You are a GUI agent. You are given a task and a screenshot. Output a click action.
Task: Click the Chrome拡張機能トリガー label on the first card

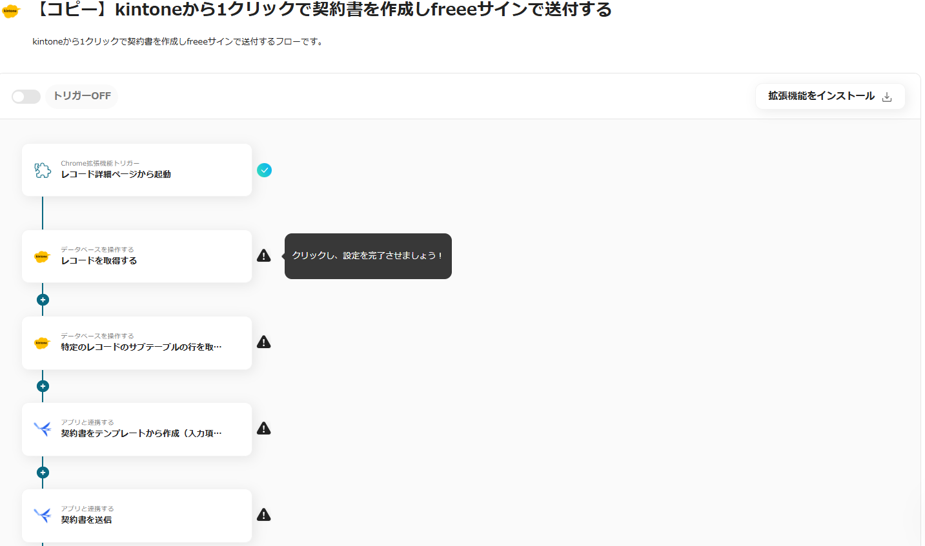100,163
